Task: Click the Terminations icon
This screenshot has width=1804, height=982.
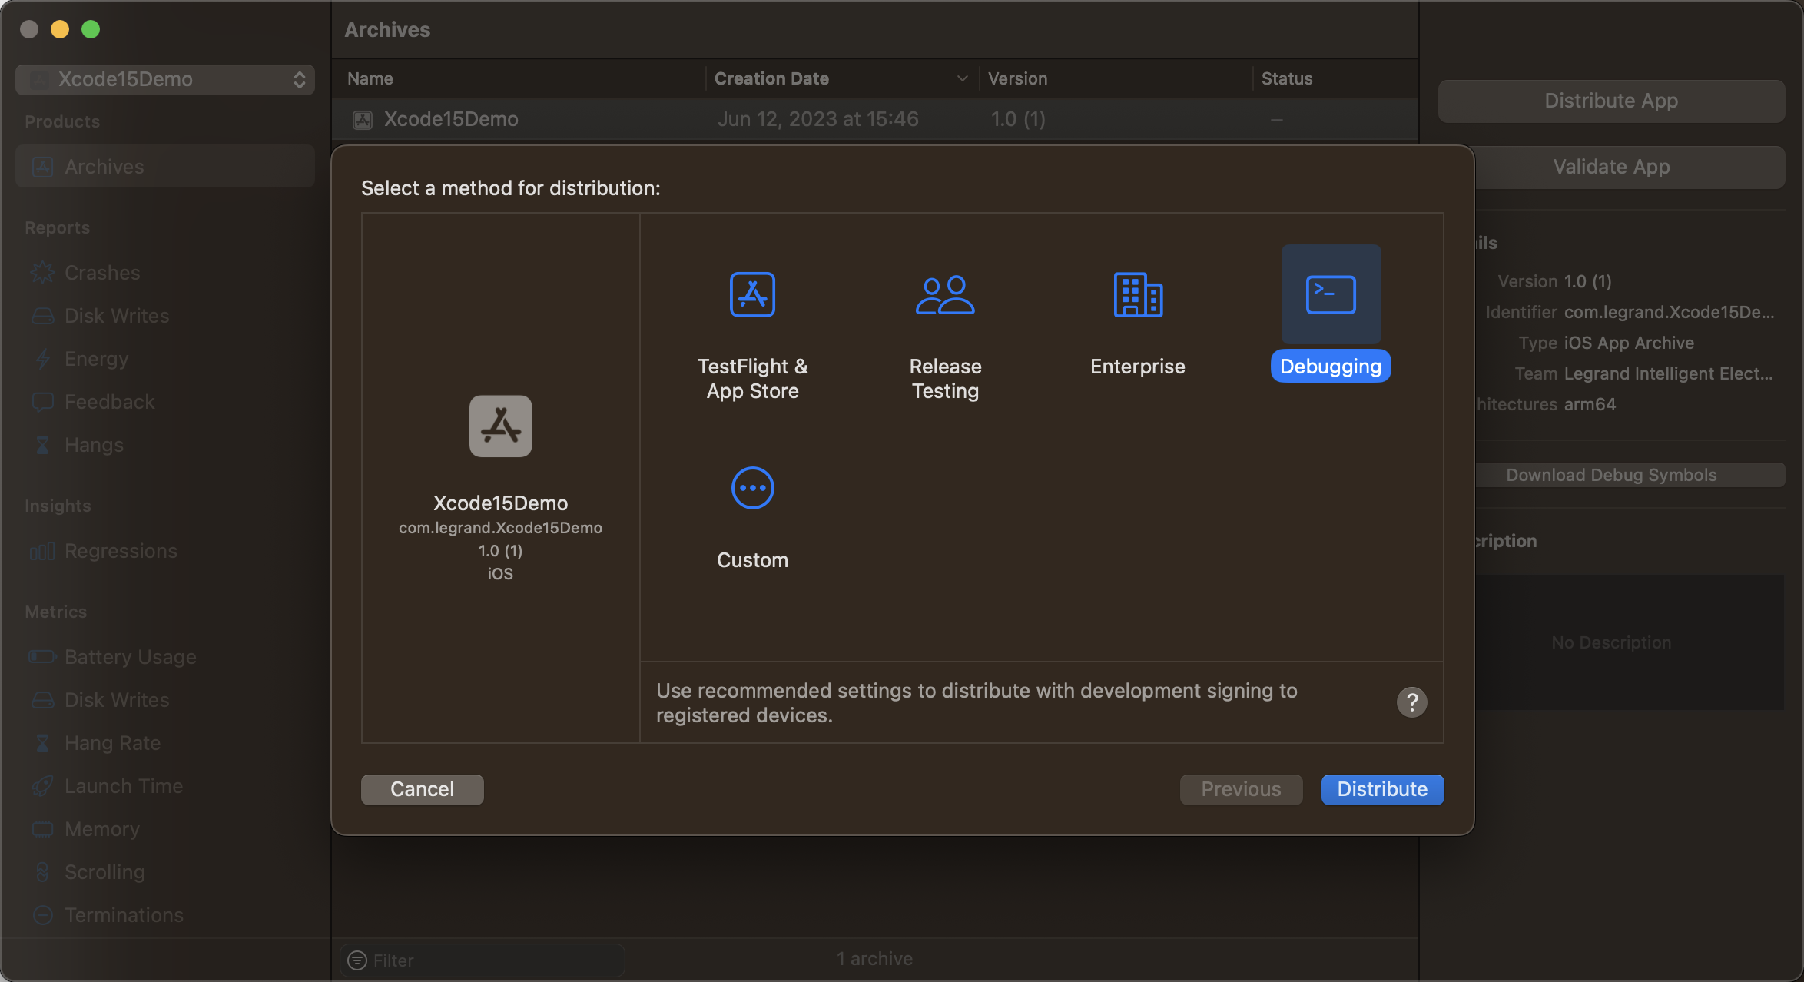Action: pyautogui.click(x=42, y=915)
